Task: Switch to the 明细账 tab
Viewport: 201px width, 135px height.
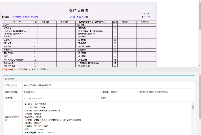Action: (43, 69)
